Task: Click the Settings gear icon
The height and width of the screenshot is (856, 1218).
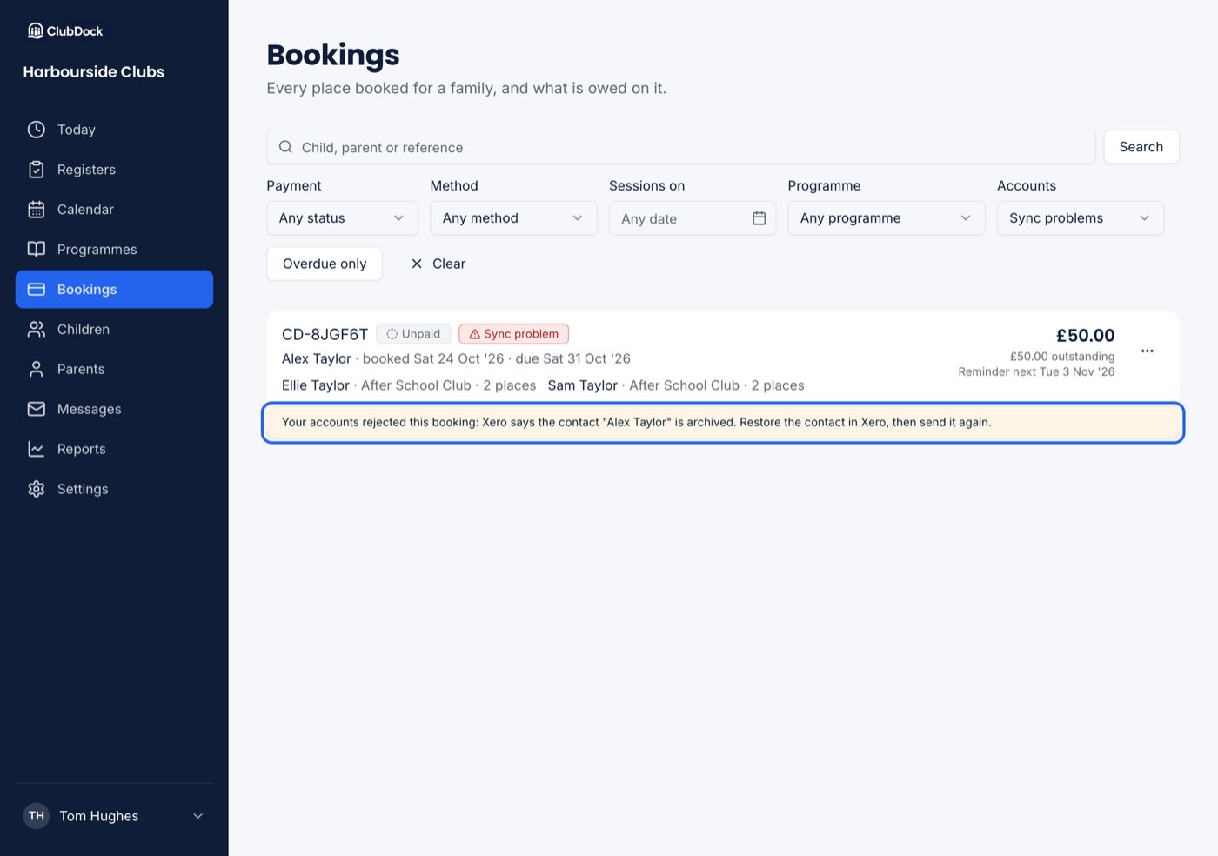Action: [36, 489]
